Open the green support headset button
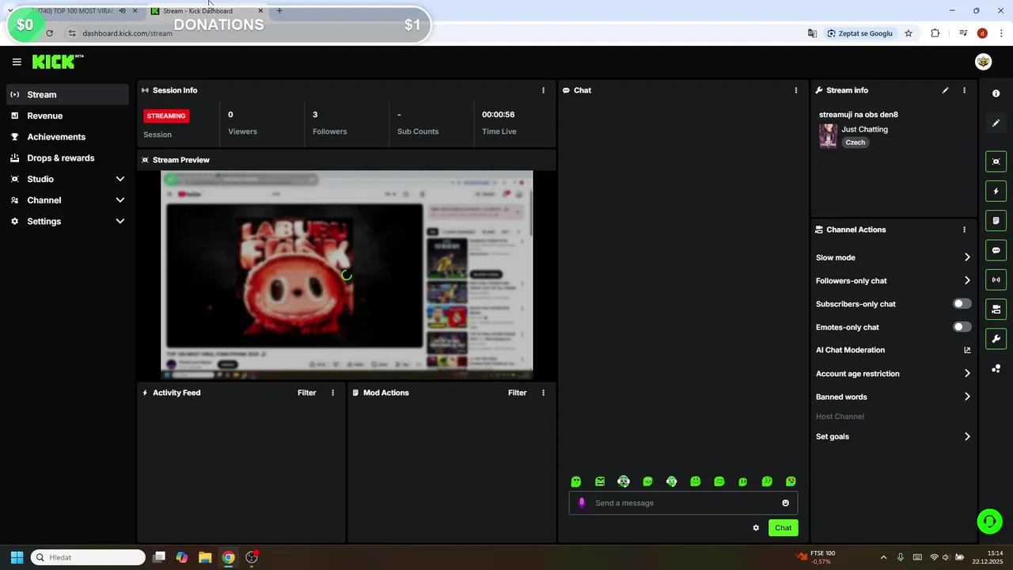 pyautogui.click(x=989, y=521)
